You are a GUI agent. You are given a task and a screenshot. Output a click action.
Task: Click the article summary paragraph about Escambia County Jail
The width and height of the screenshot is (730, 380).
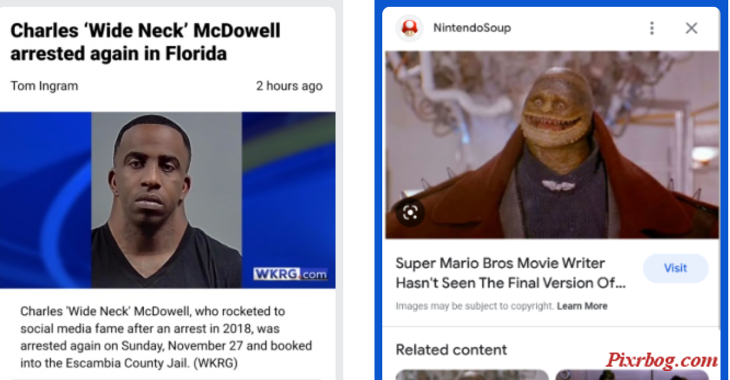point(166,337)
